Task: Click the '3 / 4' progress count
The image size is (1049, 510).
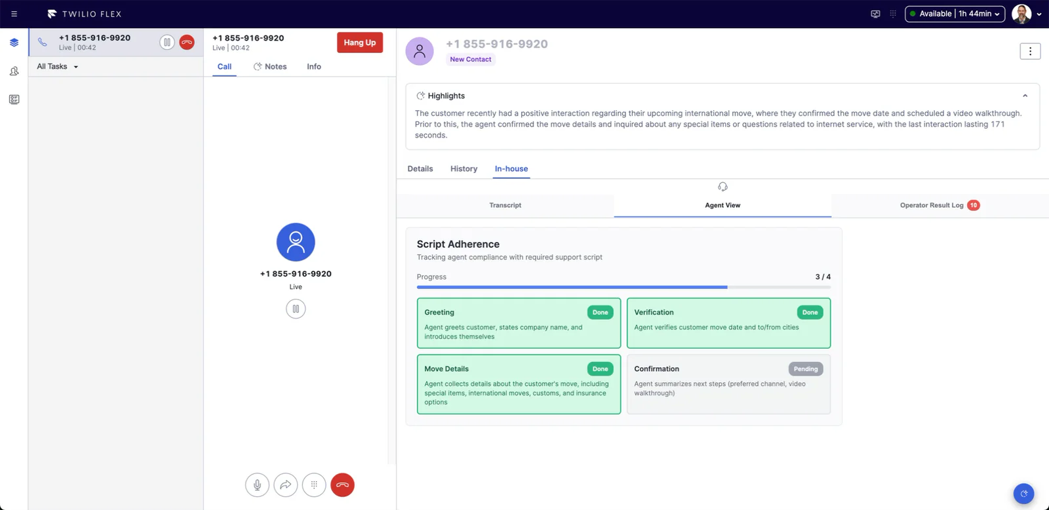Action: (x=823, y=277)
